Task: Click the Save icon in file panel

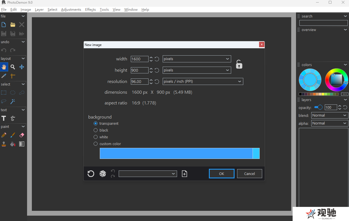Action: click(x=4, y=34)
